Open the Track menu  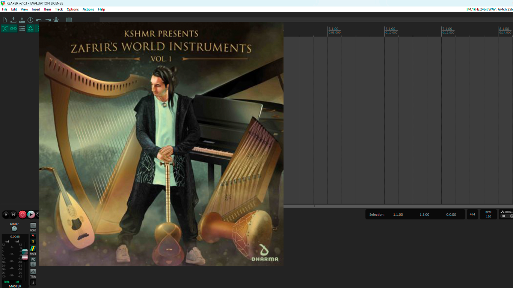click(x=59, y=9)
